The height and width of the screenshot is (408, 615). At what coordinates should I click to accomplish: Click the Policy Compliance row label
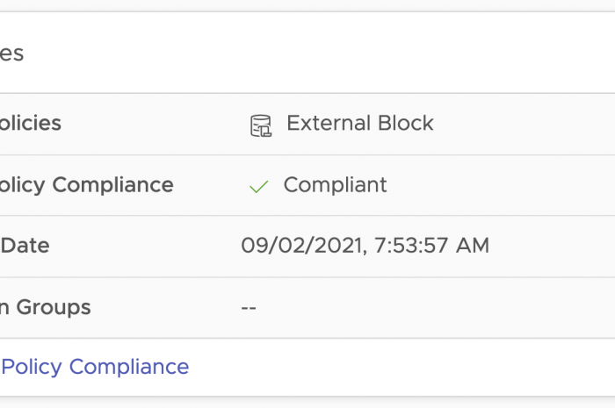86,185
